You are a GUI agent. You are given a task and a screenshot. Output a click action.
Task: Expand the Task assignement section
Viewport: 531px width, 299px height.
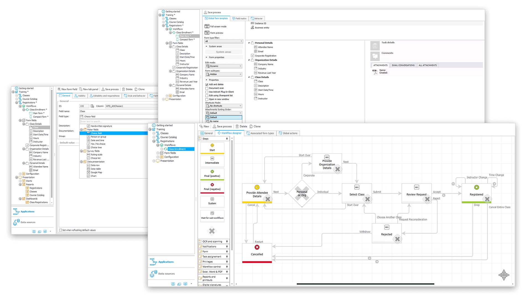[214, 257]
